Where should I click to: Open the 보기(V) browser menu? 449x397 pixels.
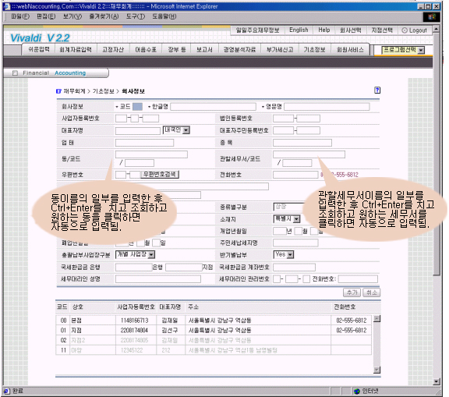coord(72,16)
